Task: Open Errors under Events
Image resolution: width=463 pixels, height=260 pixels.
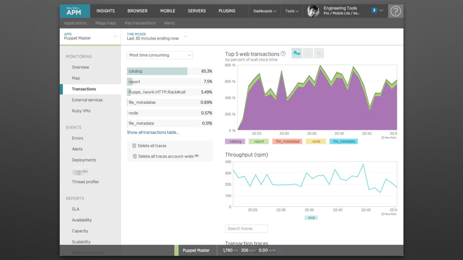Action: (77, 138)
